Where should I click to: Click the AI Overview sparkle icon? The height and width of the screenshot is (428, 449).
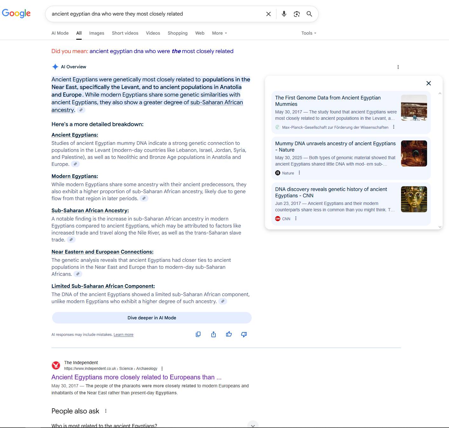(x=55, y=67)
